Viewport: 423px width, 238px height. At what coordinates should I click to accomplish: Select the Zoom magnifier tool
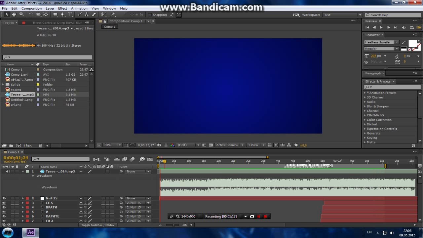tap(21, 15)
